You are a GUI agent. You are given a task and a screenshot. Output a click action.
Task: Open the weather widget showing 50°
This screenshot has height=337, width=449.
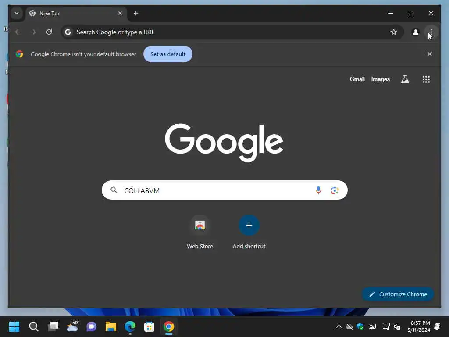(72, 326)
